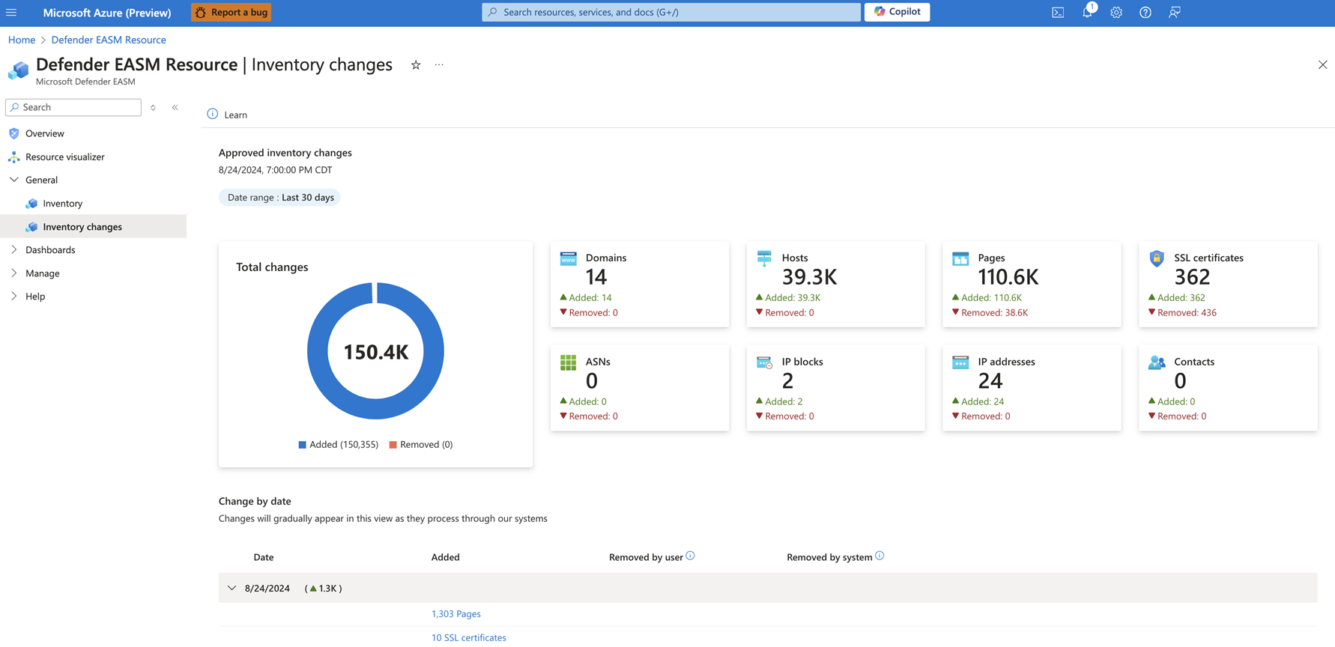Click info icon beside Removed by system
Image resolution: width=1335 pixels, height=647 pixels.
click(880, 556)
